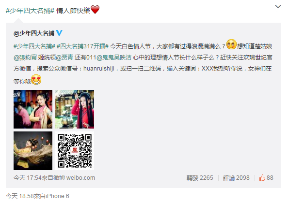Open mention @張鈞甯
Viewport: 288px width, 202px height.
[25, 58]
